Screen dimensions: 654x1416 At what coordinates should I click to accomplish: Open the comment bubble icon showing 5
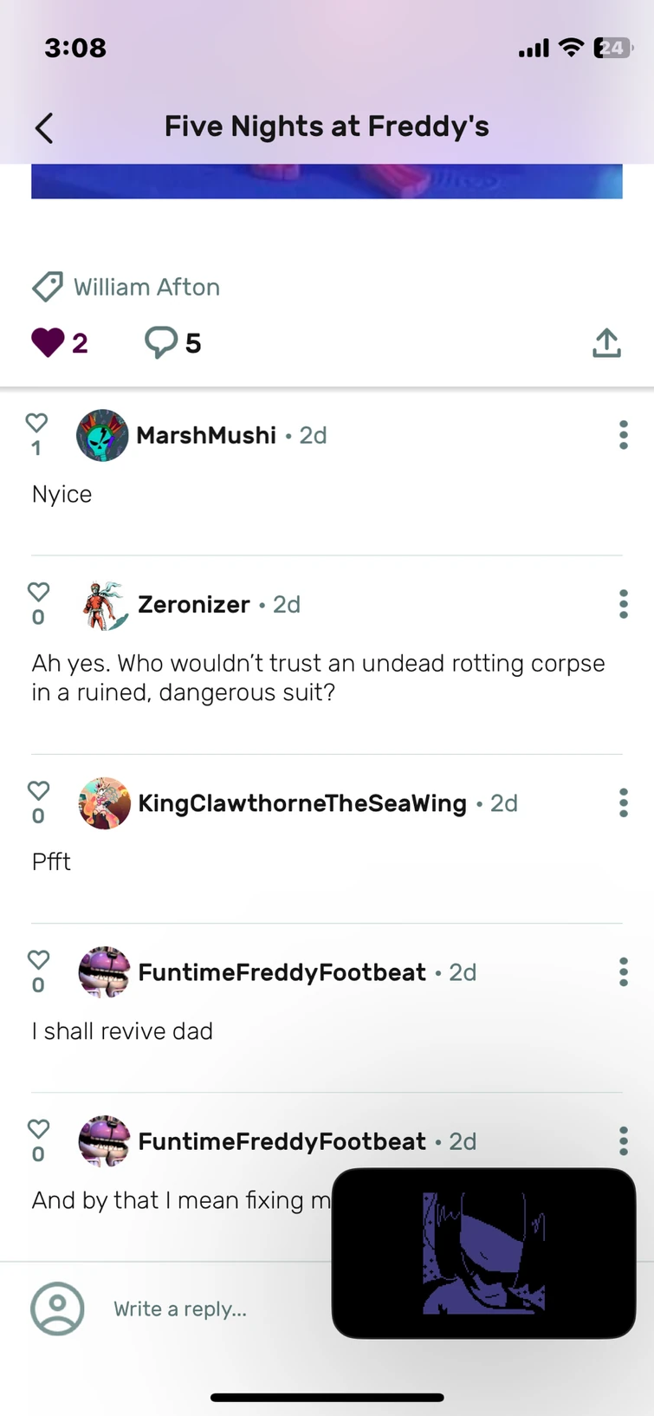162,341
